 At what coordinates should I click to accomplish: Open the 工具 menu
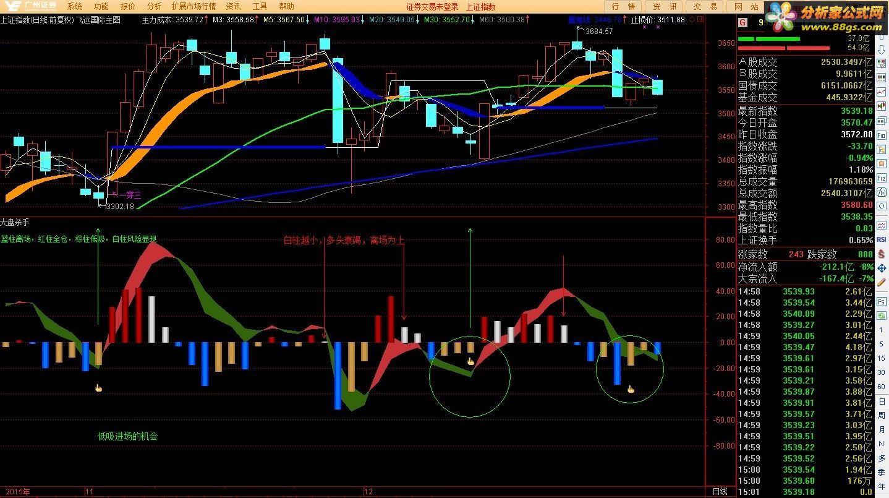coord(260,6)
